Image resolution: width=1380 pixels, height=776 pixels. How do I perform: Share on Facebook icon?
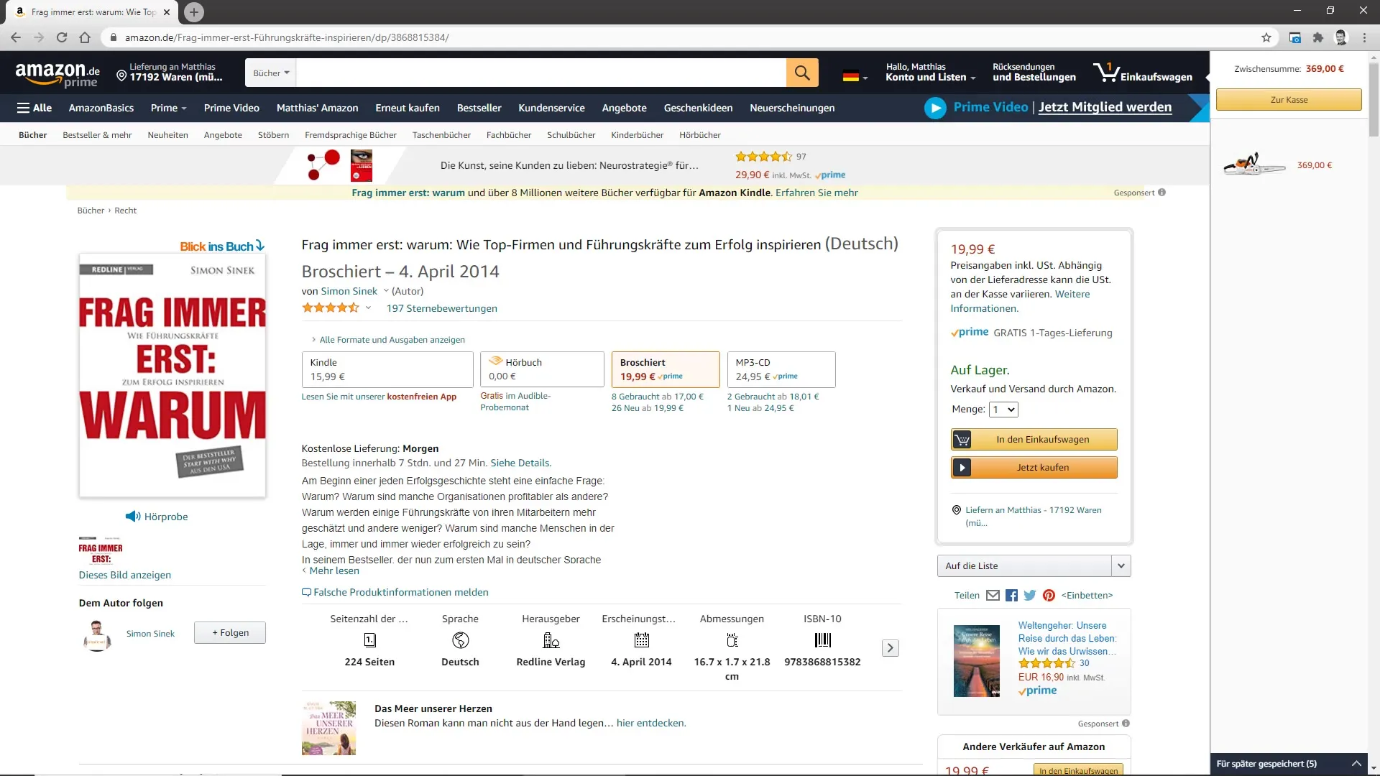[1011, 595]
